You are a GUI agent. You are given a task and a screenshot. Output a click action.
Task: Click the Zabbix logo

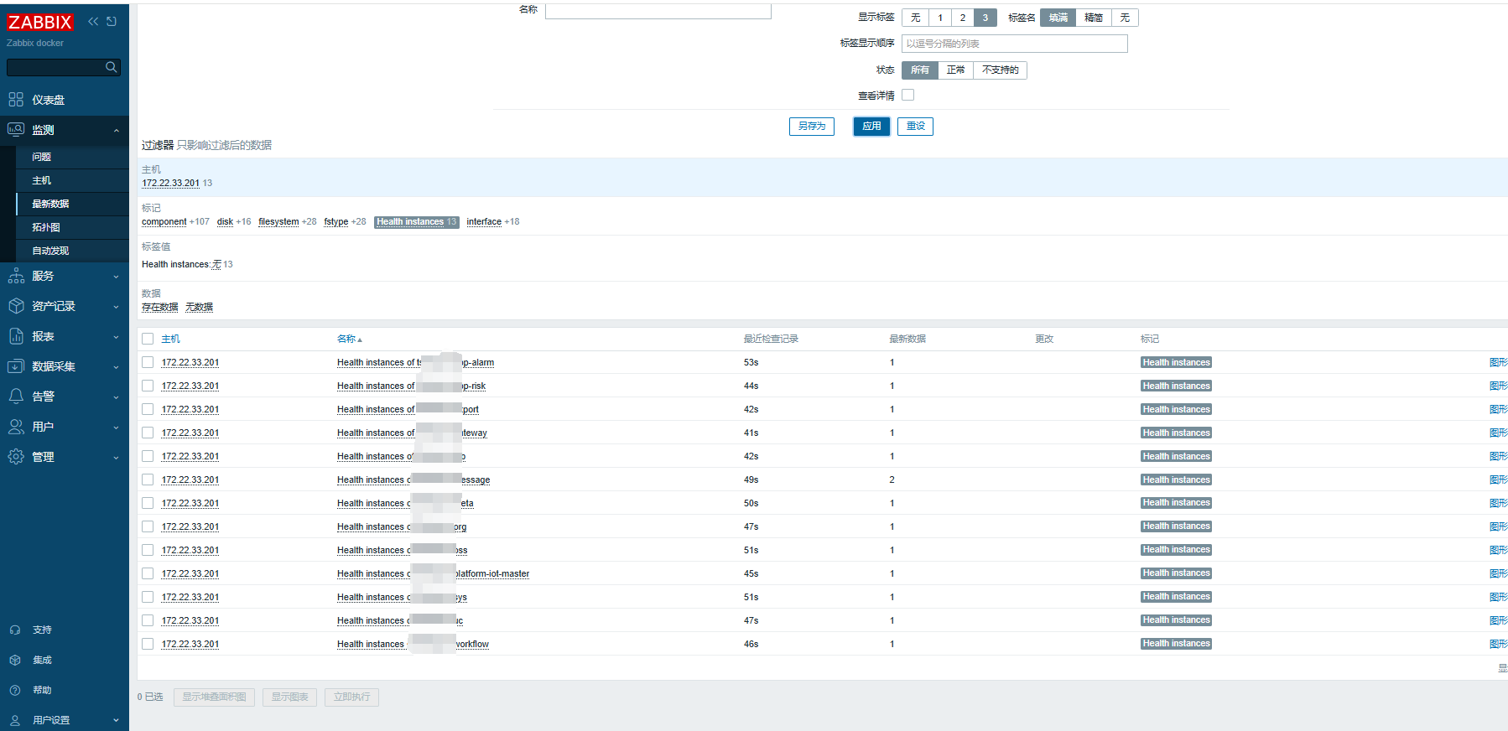(x=39, y=22)
